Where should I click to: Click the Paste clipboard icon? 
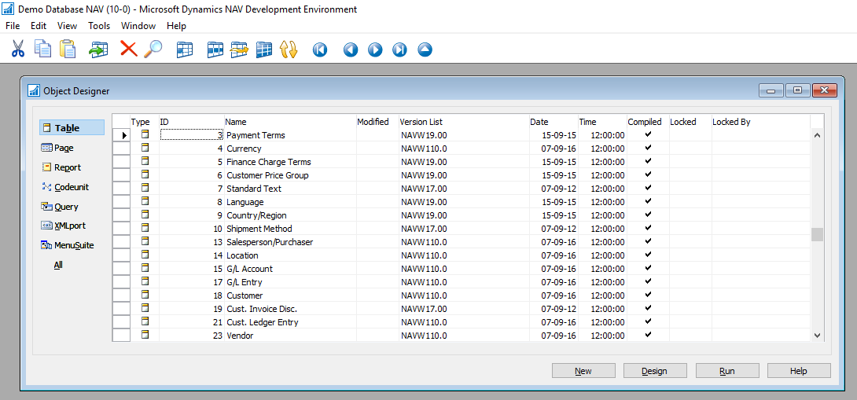(x=68, y=49)
